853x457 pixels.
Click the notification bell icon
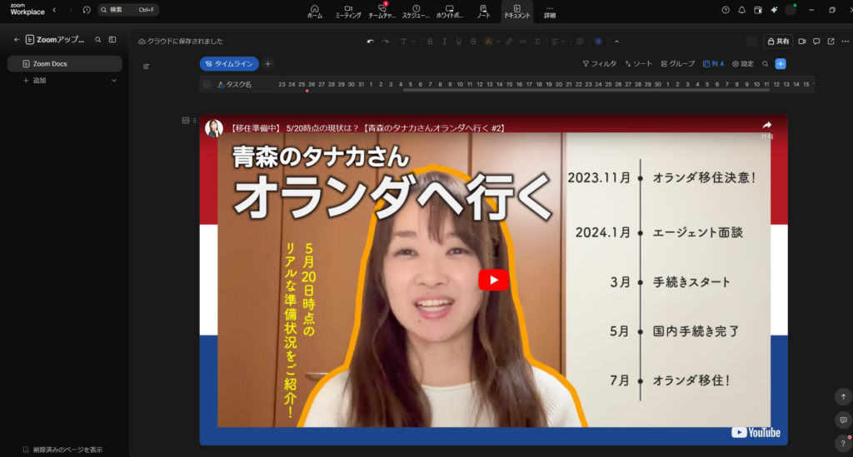coord(741,10)
